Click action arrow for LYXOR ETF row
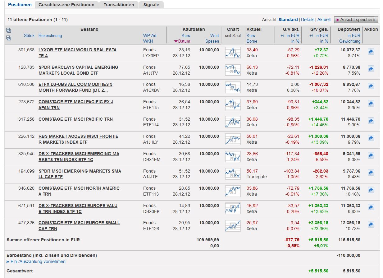Screen dimensions: 383x278 371,52
